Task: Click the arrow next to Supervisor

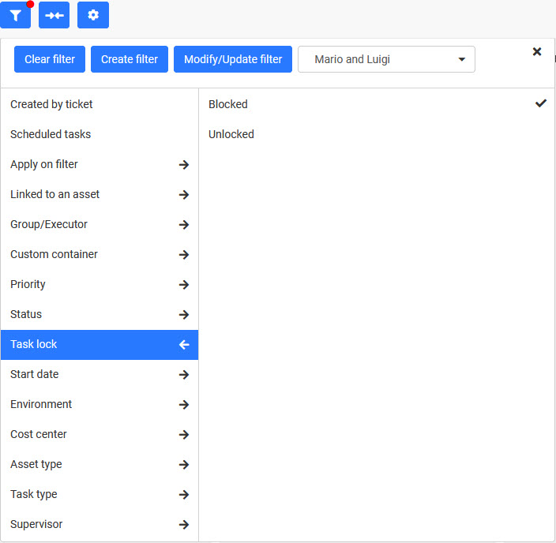Action: [184, 525]
